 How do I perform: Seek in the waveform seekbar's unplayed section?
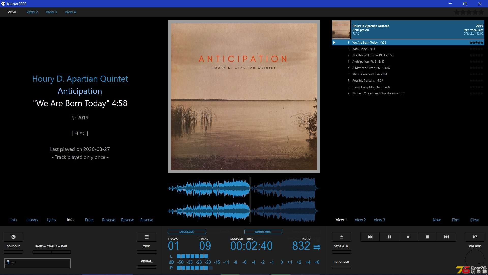point(285,200)
